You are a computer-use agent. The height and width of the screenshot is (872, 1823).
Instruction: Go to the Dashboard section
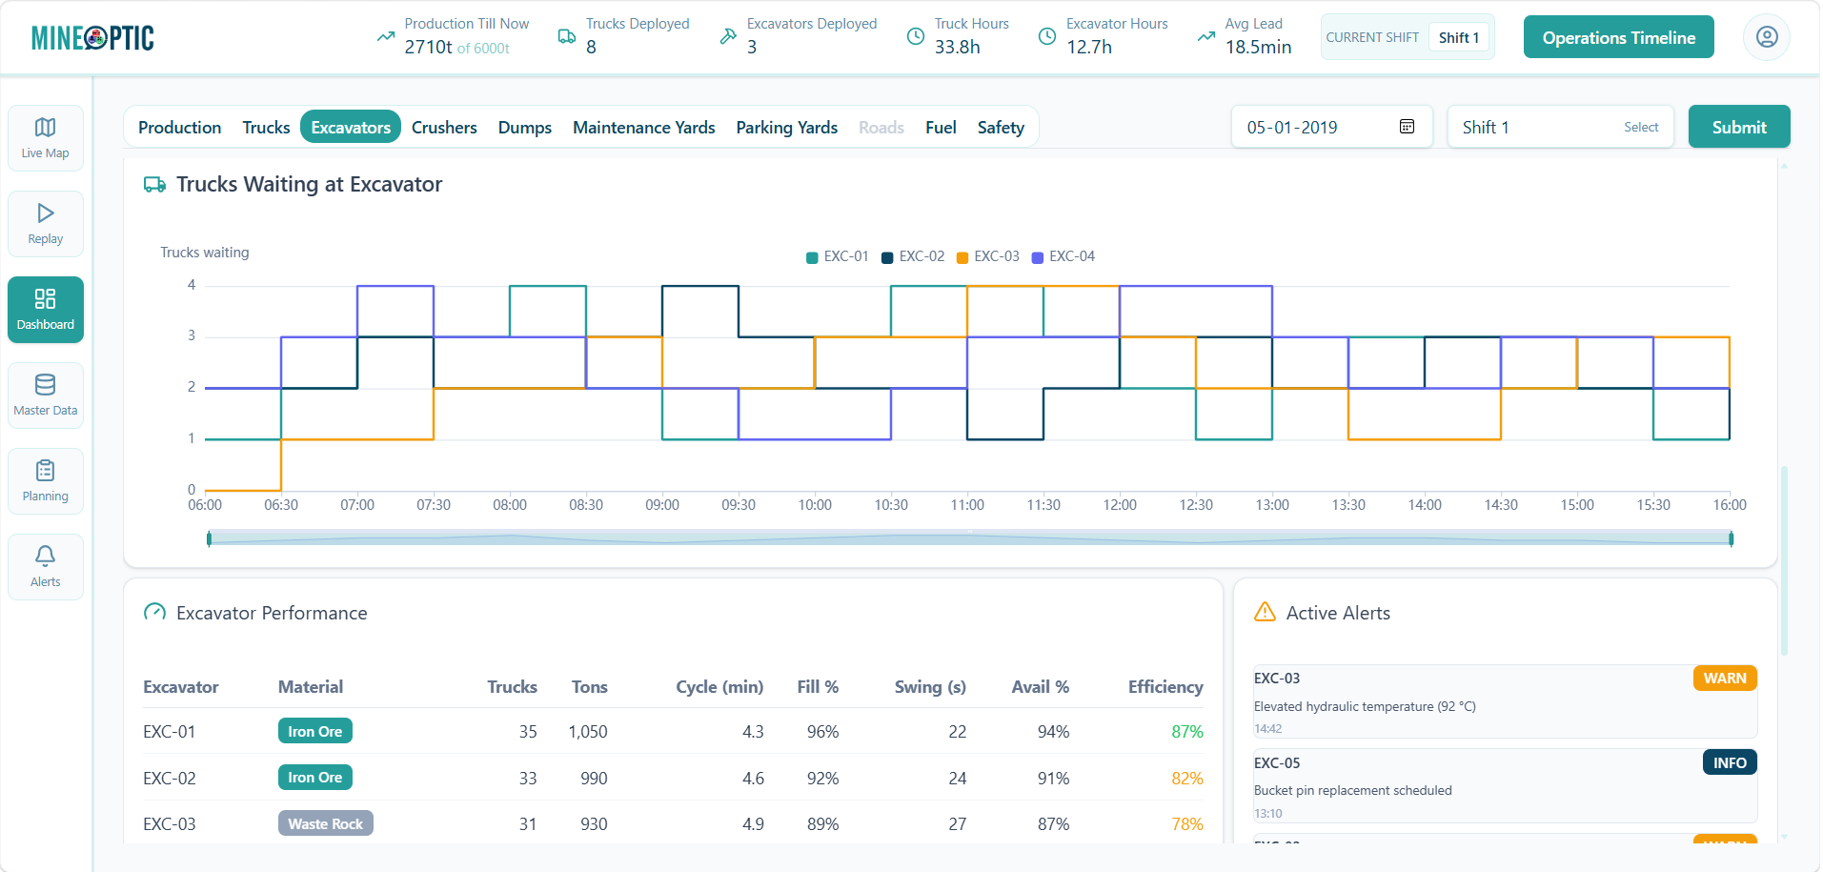(46, 310)
